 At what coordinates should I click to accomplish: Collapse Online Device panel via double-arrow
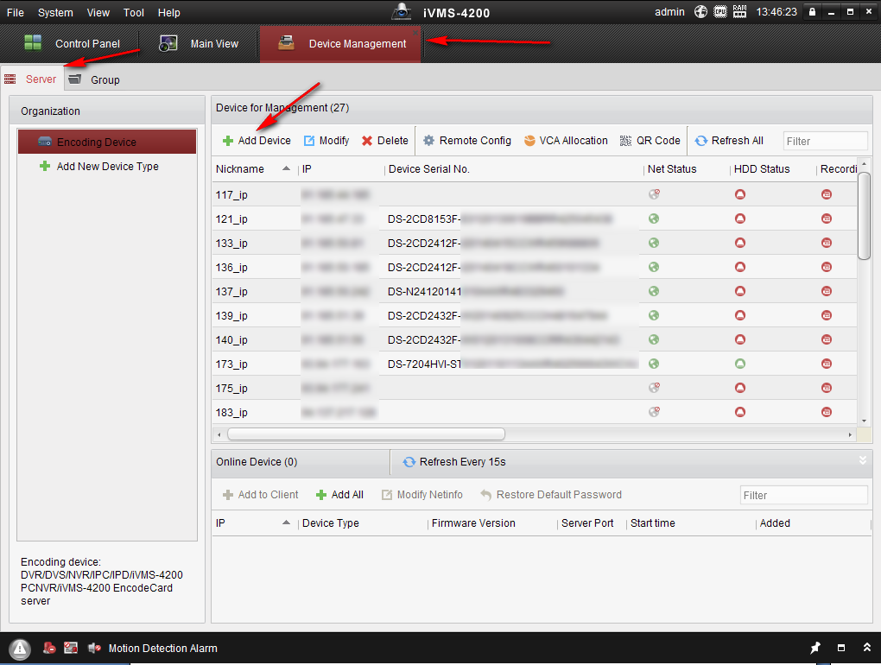pyautogui.click(x=862, y=461)
